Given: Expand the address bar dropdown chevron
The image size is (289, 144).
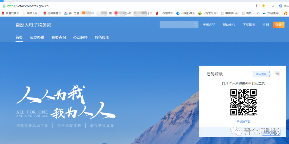Looking at the screenshot, I should tap(273, 6).
